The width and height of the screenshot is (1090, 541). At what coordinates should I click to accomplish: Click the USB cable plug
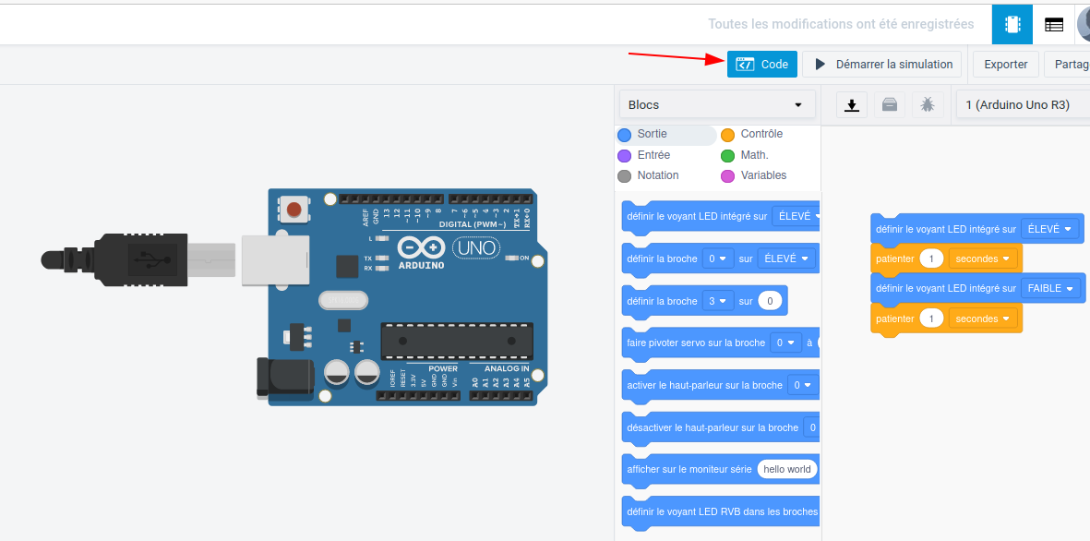[138, 259]
